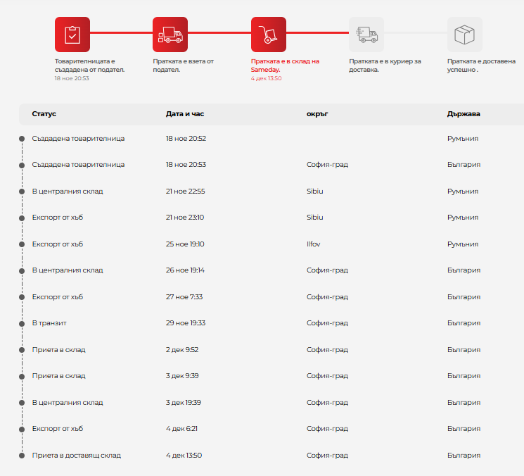Click the delivered successfully box icon
This screenshot has width=524, height=476.
point(465,35)
